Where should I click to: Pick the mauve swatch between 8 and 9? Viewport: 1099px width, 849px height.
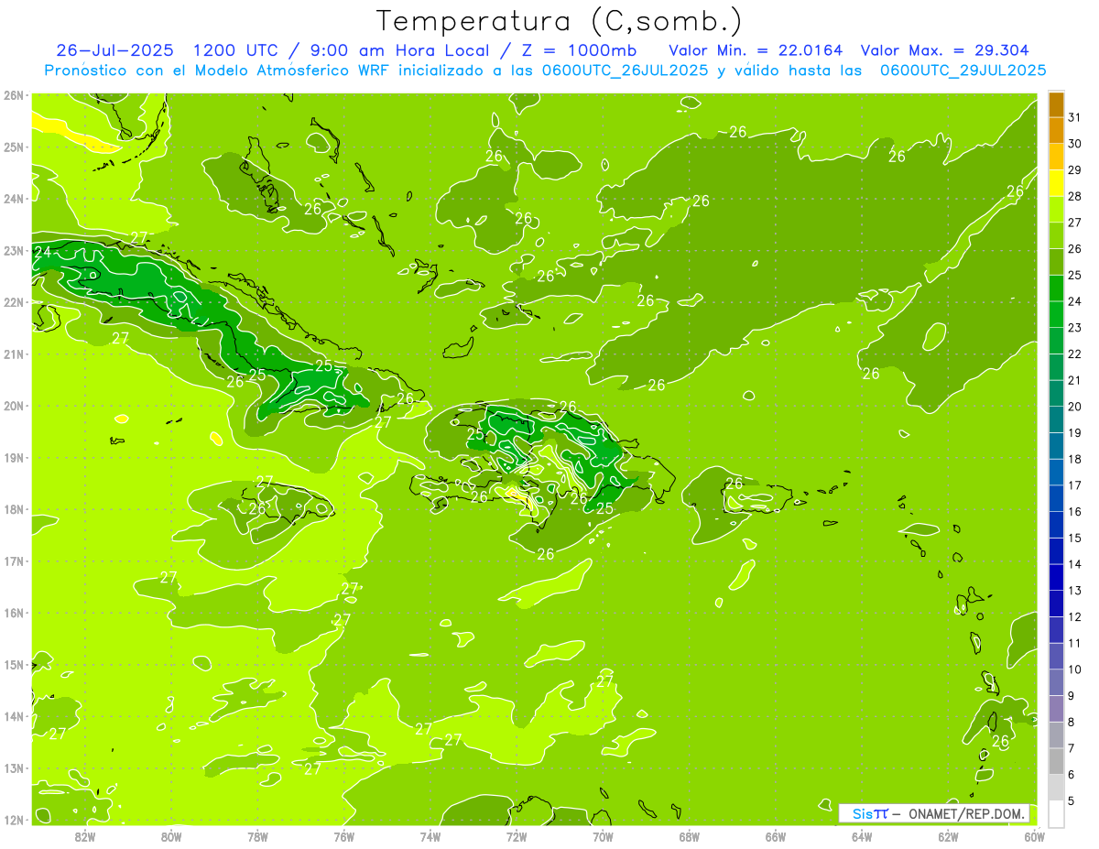point(1056,709)
